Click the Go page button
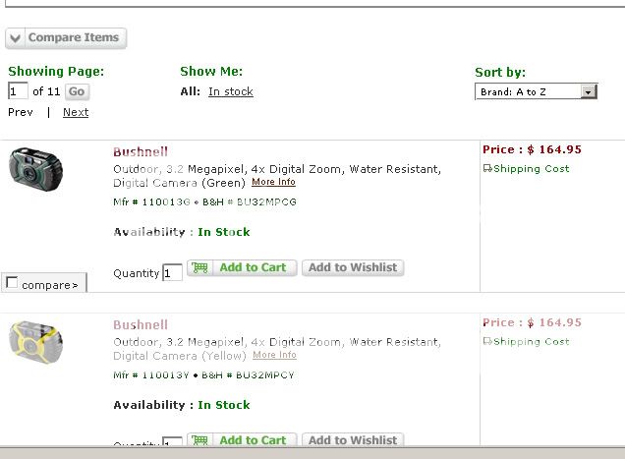Viewport: 625px width, 459px height. click(77, 91)
